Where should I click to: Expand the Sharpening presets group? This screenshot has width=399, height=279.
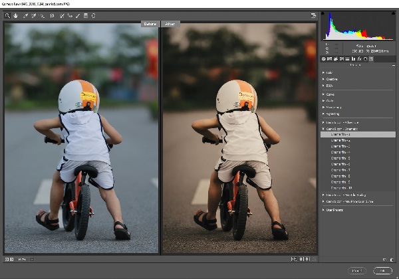(323, 107)
